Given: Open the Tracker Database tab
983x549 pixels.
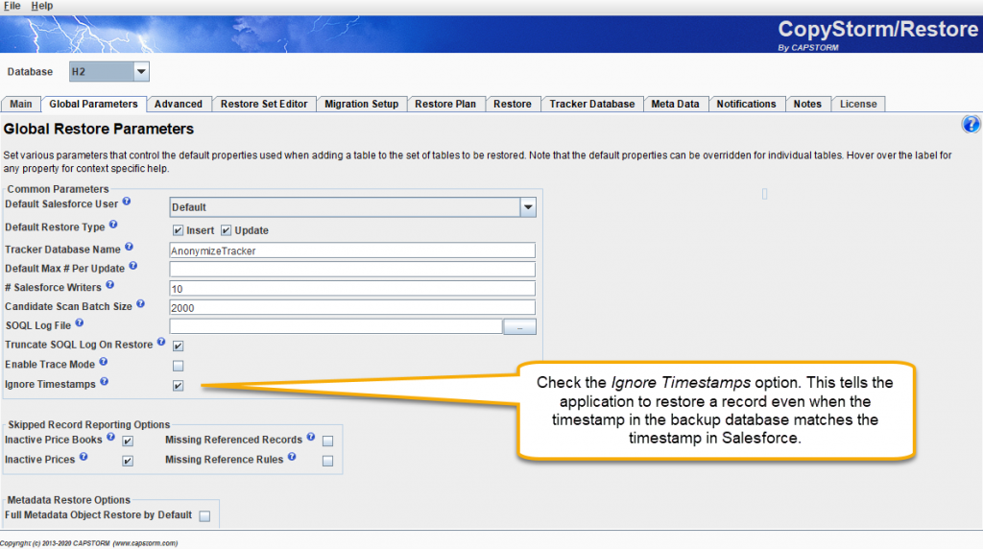Looking at the screenshot, I should tap(592, 104).
